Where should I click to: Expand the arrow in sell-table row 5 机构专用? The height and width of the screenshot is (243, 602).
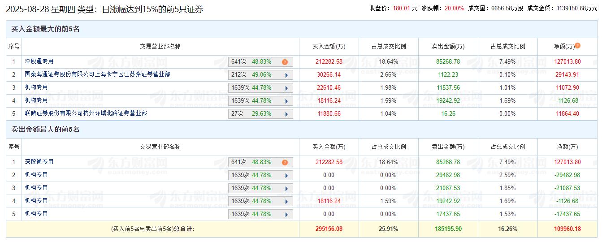click(x=286, y=215)
